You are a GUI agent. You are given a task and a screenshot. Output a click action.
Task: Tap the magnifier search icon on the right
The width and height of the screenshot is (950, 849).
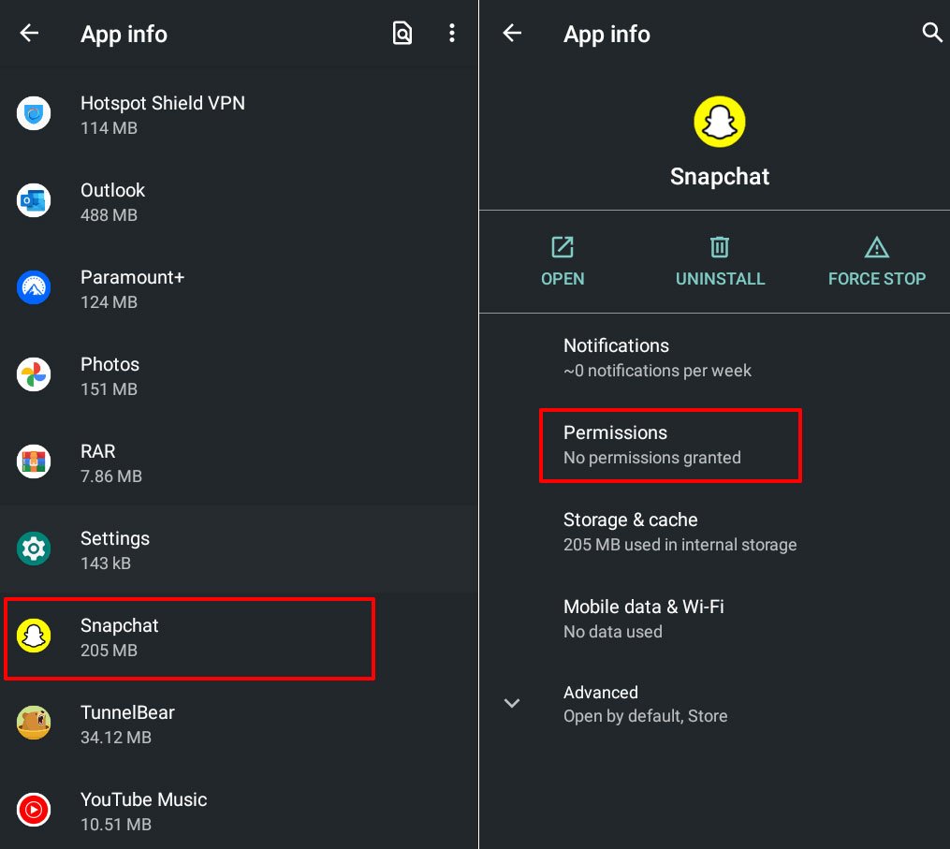[x=931, y=34]
